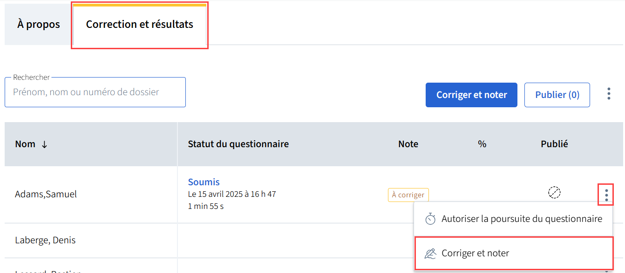Click the Note column header
The height and width of the screenshot is (273, 625).
click(x=408, y=144)
